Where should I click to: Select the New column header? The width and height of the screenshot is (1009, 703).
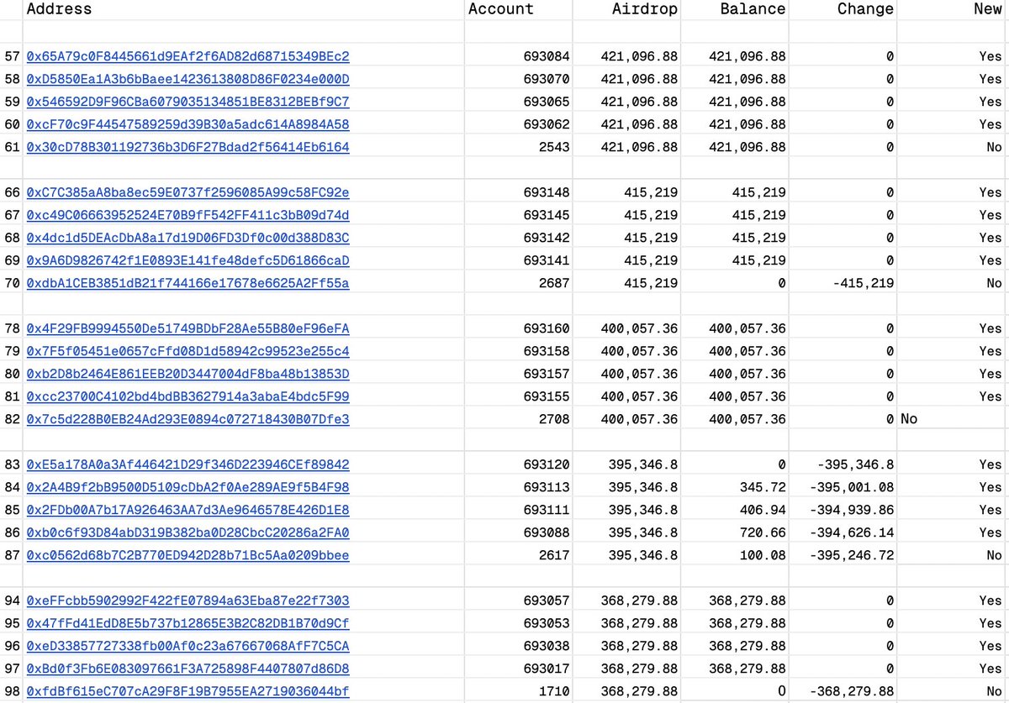(987, 9)
